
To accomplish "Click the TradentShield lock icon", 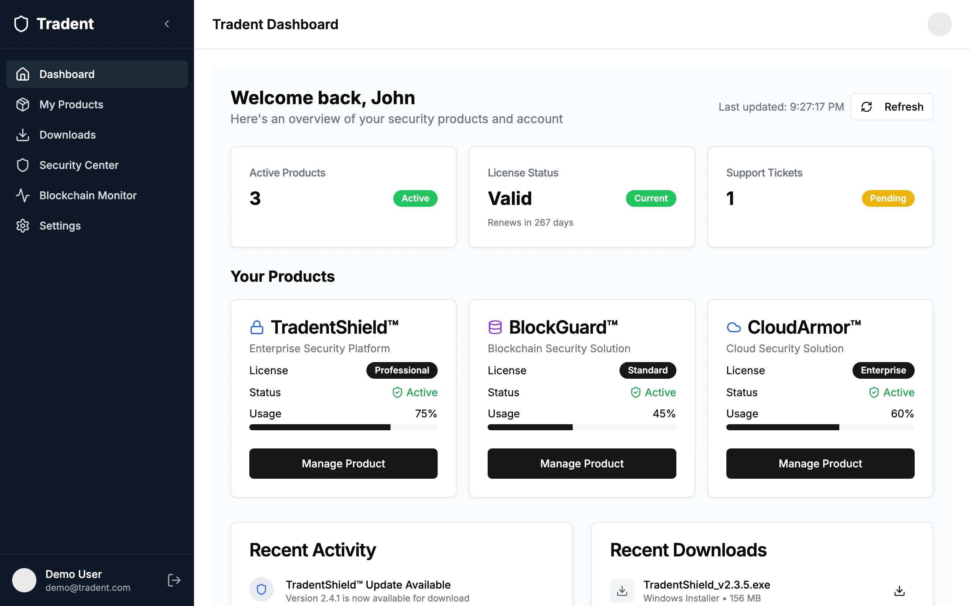I will (x=257, y=328).
